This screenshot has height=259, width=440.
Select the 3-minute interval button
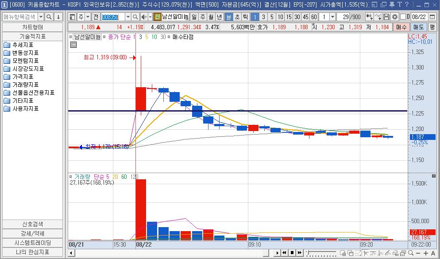(263, 17)
